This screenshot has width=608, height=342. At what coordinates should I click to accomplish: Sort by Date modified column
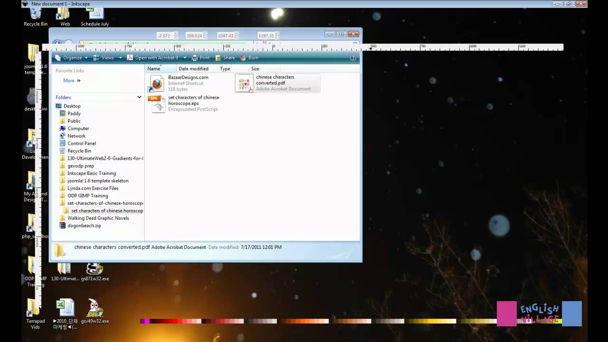[x=193, y=69]
